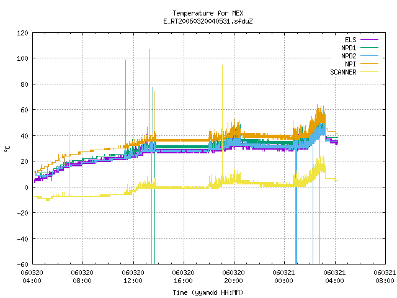Click the purple ELS legend line sample
Viewport: 397px width, 298px height.
pyautogui.click(x=370, y=40)
